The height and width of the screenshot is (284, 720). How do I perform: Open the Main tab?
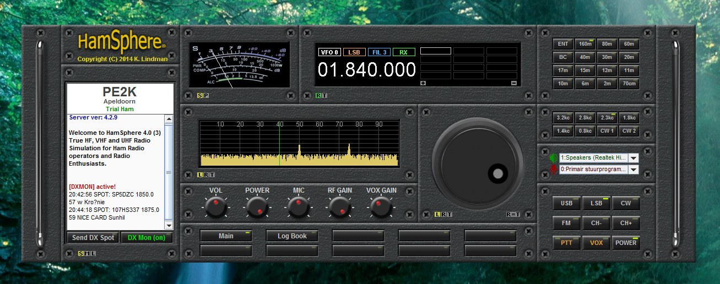tap(226, 236)
